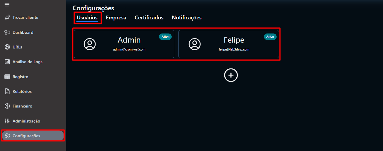
Task: Click the URLs globe icon
Action: coord(7,47)
